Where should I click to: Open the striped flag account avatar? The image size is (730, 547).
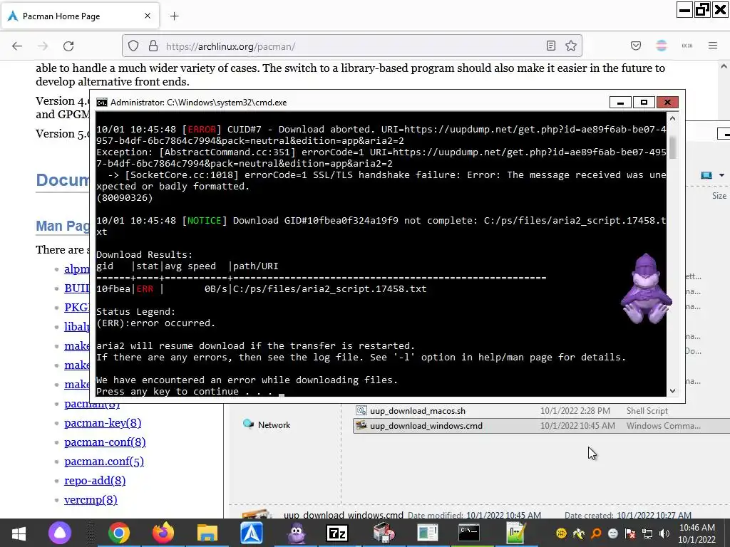click(661, 46)
